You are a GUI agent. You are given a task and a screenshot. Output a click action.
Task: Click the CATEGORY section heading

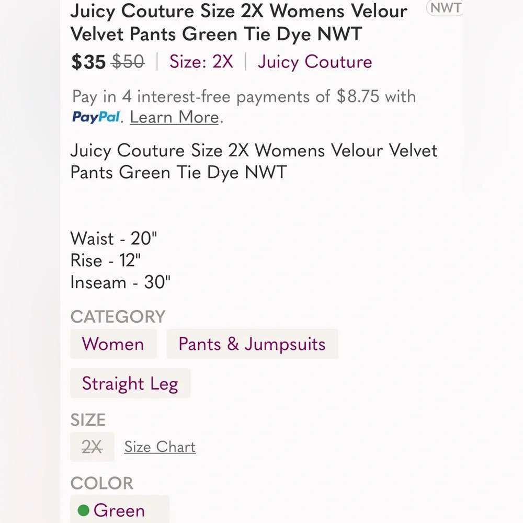point(117,316)
